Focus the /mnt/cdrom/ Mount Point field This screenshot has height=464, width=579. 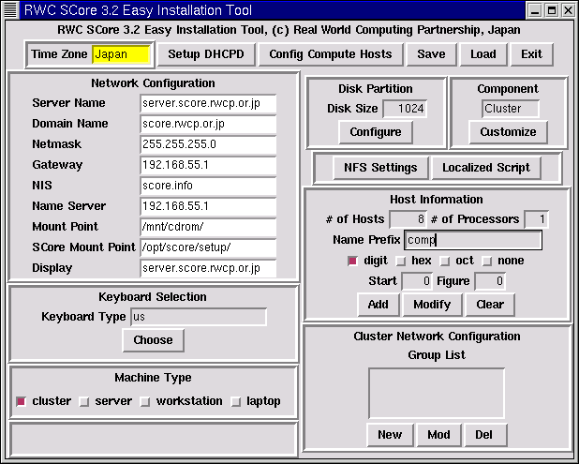208,227
